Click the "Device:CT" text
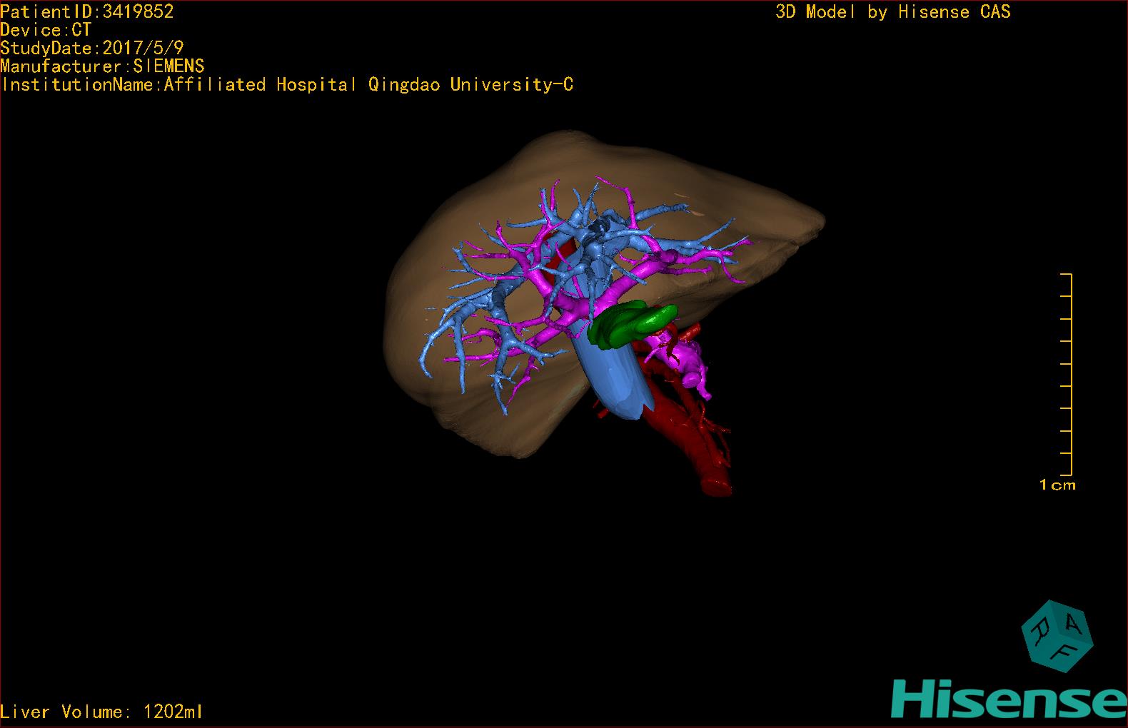The image size is (1128, 728). pyautogui.click(x=46, y=30)
